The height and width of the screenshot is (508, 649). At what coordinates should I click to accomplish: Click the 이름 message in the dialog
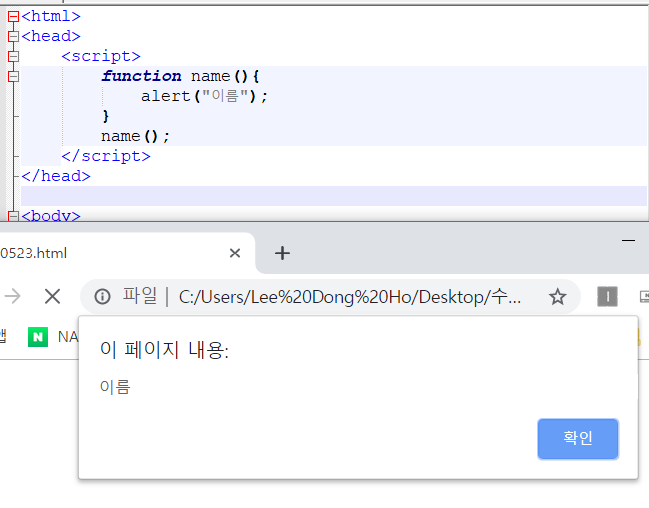tap(115, 387)
